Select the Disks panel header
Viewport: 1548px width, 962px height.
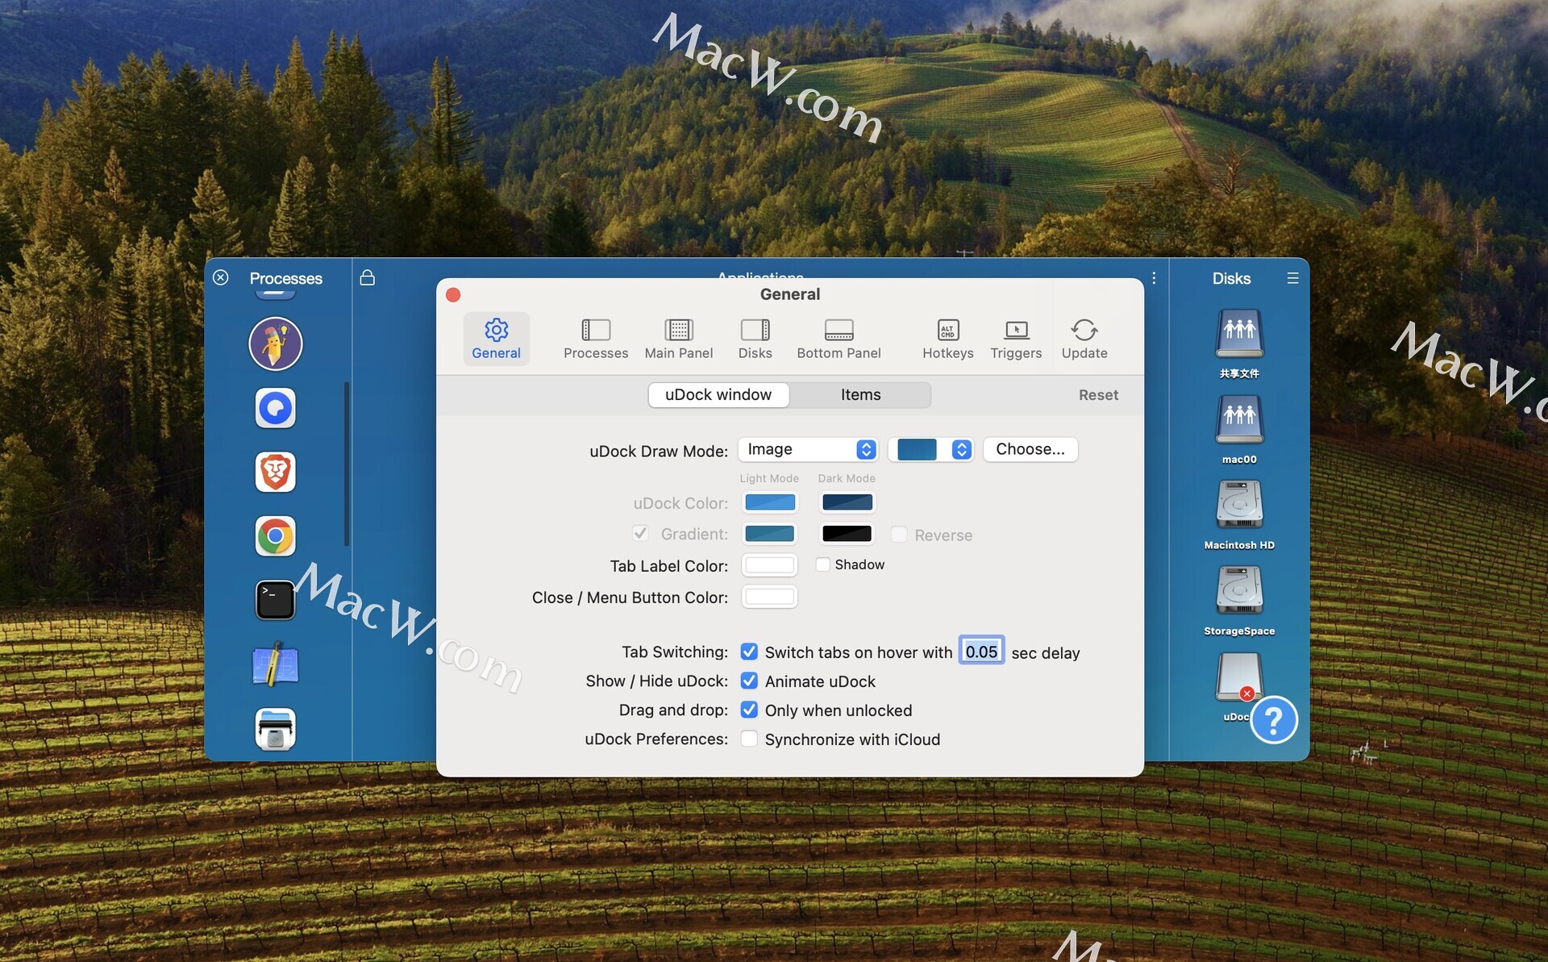tap(1231, 278)
